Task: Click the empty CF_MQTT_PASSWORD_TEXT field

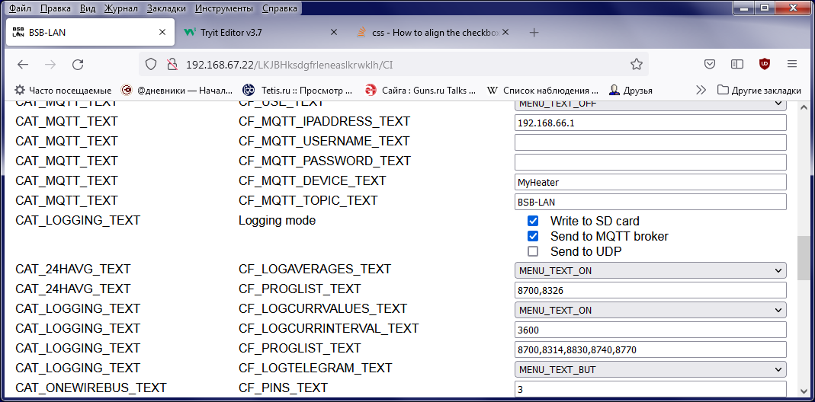Action: point(650,162)
